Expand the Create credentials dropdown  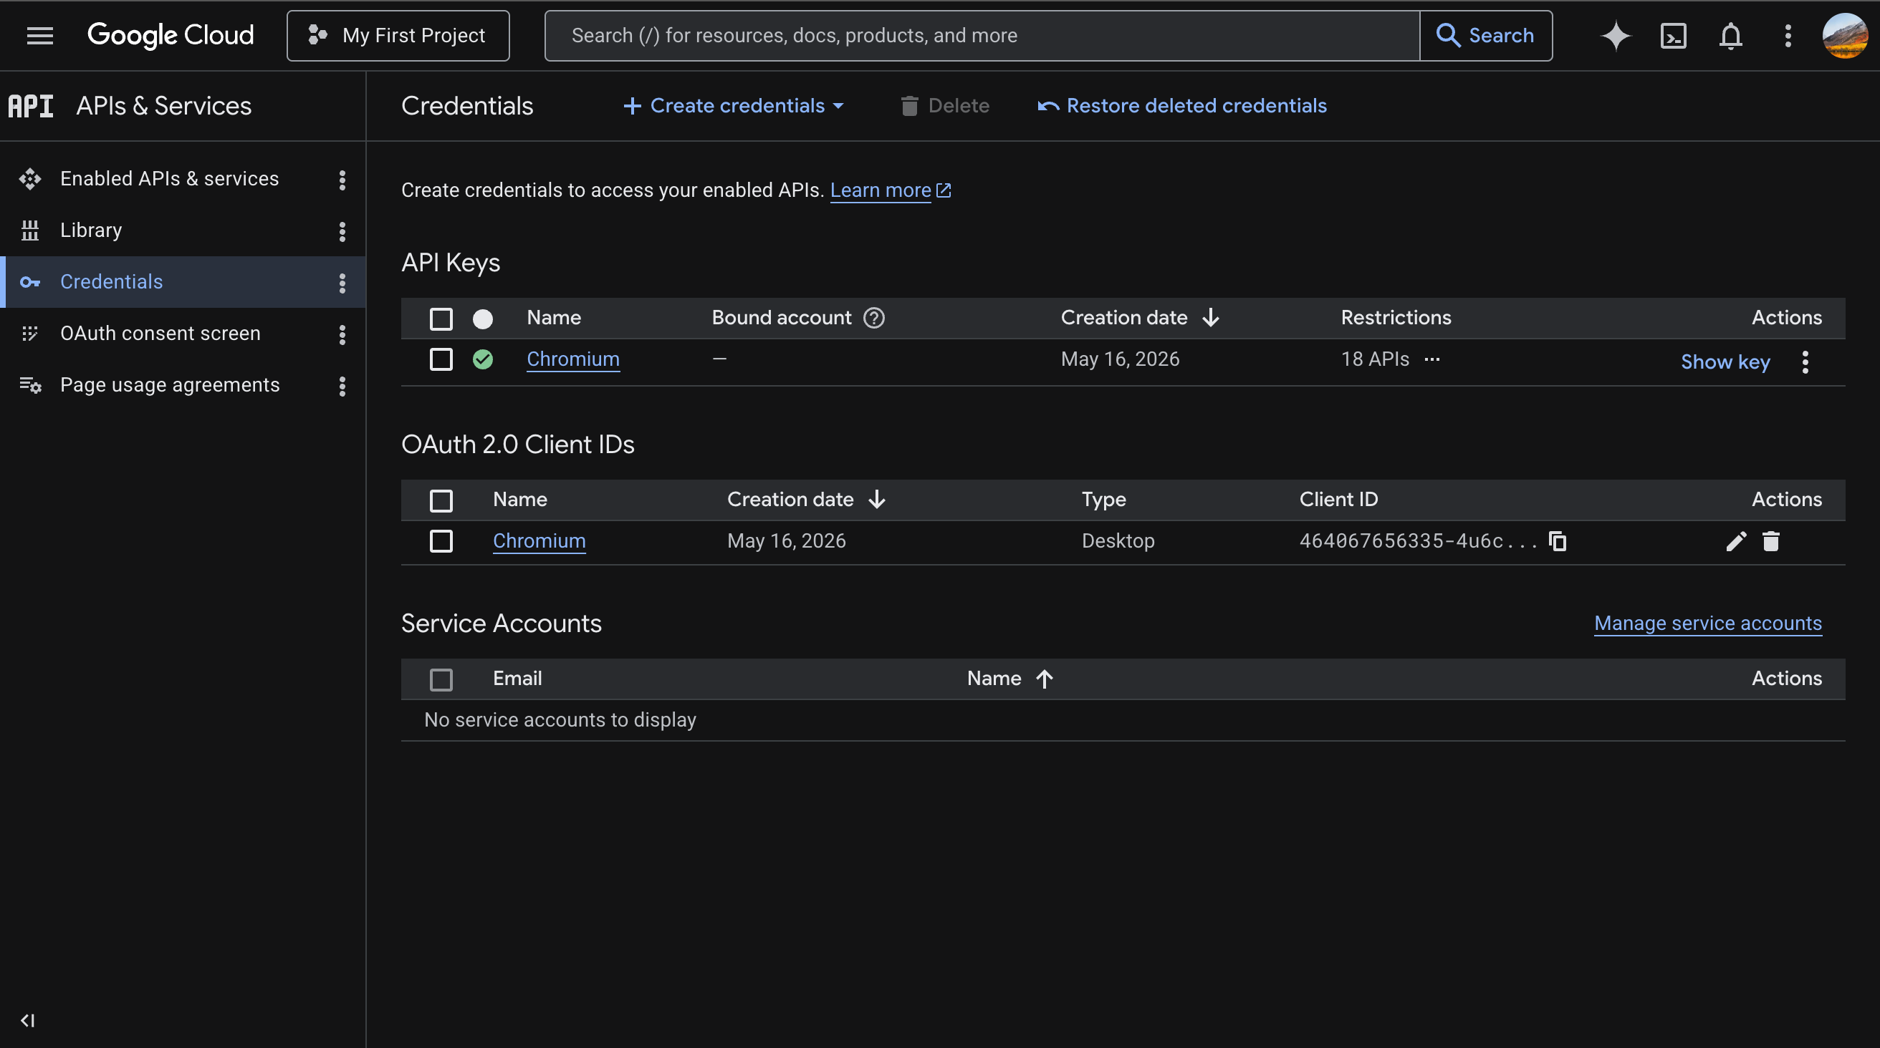pos(734,106)
